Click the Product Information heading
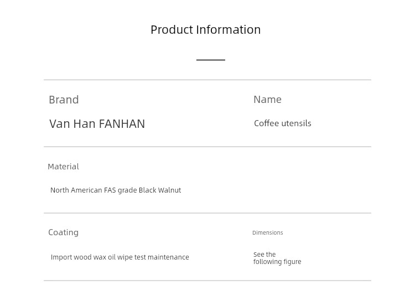The width and height of the screenshot is (415, 290). (x=206, y=30)
